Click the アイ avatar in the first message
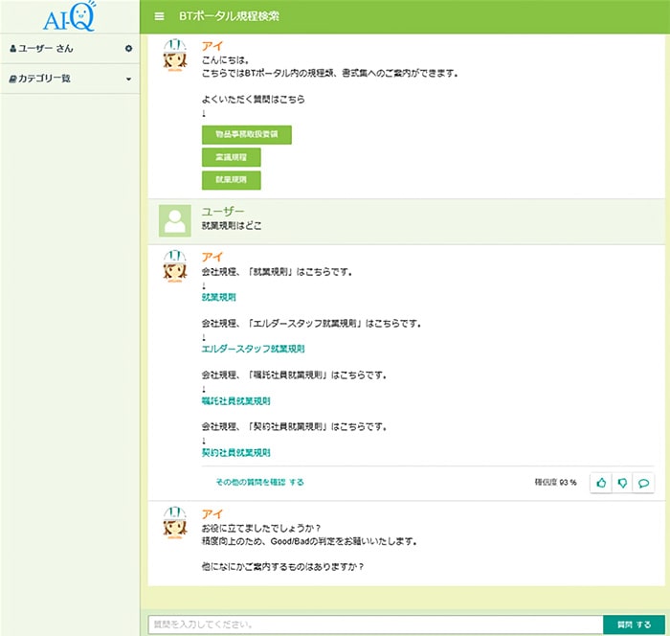This screenshot has width=670, height=636. 174,57
